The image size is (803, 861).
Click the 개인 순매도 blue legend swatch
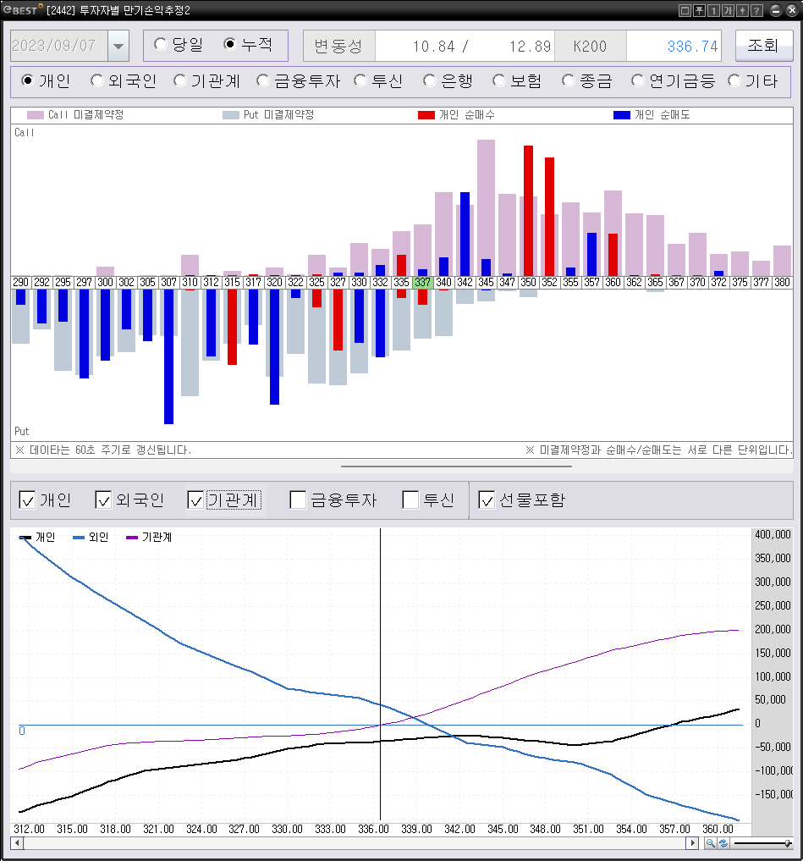622,115
